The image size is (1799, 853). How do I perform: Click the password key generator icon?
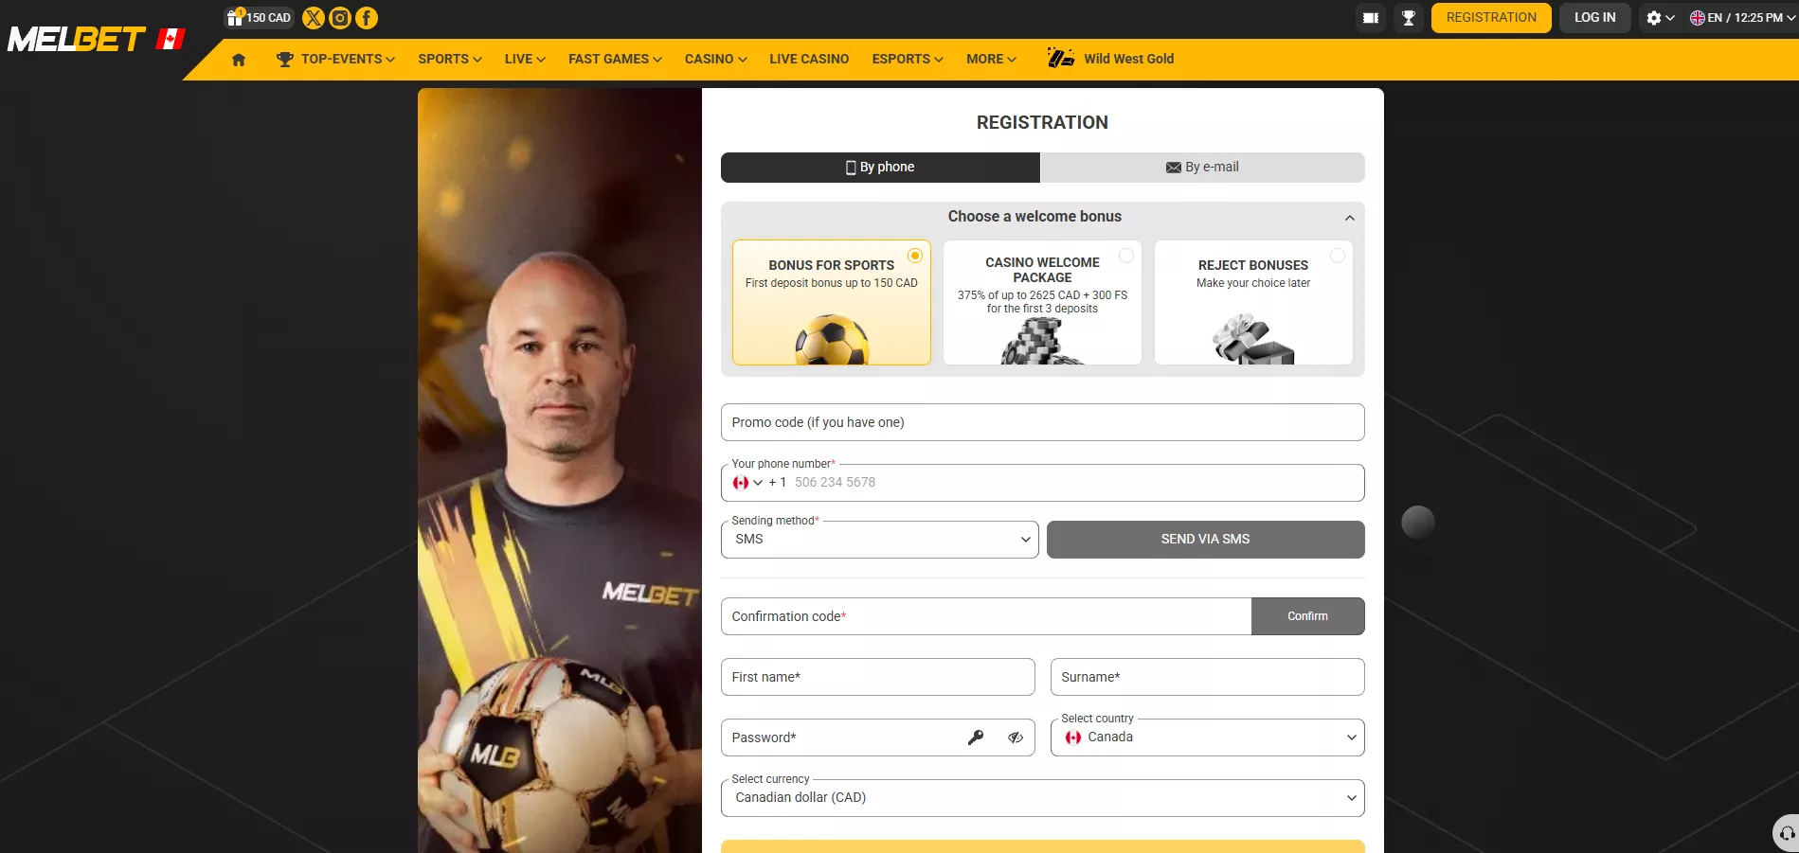(976, 737)
